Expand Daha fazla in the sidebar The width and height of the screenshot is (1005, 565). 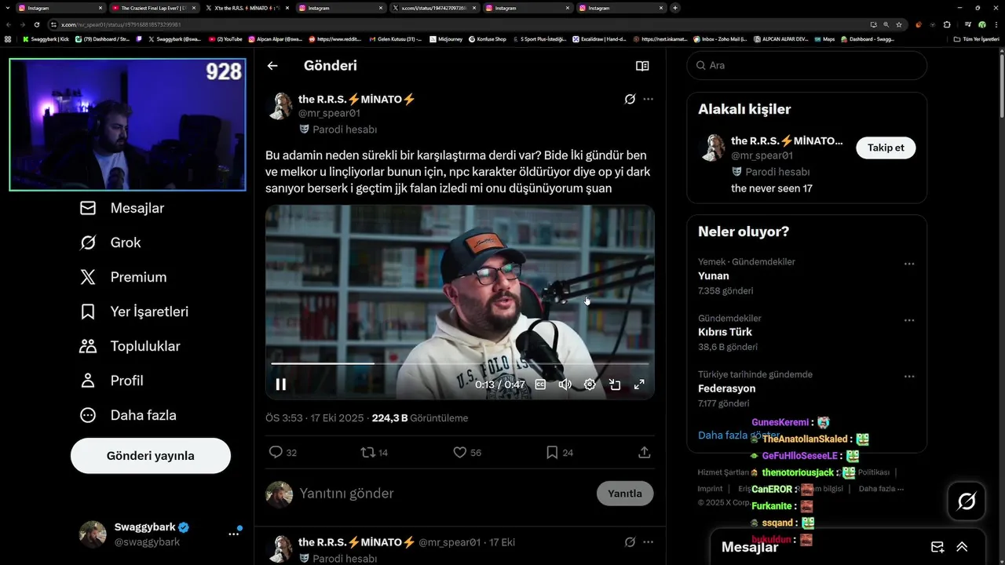[x=128, y=415]
